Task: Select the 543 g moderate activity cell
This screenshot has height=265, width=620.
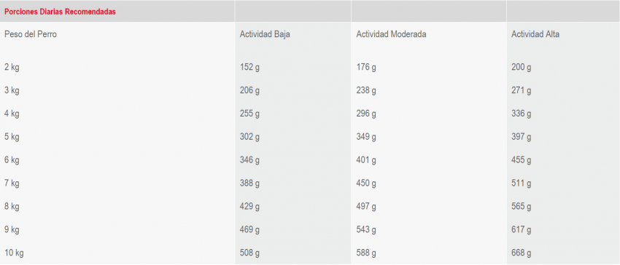Action: click(x=366, y=230)
